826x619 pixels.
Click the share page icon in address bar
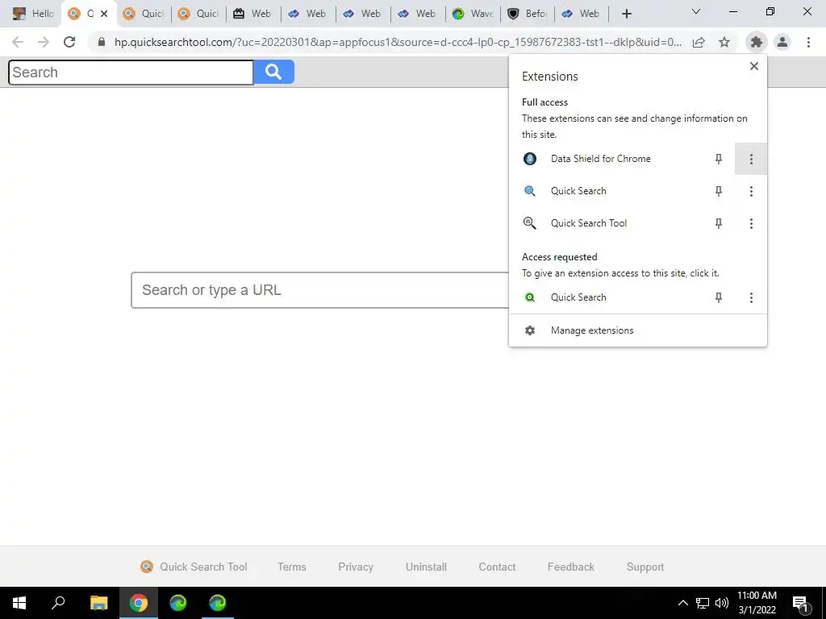click(699, 42)
